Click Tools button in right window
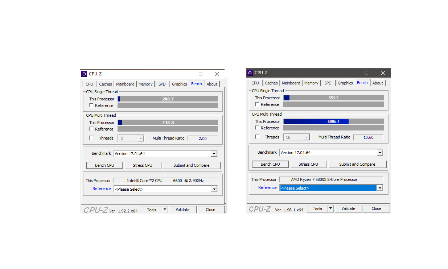This screenshot has width=448, height=269. (x=317, y=208)
